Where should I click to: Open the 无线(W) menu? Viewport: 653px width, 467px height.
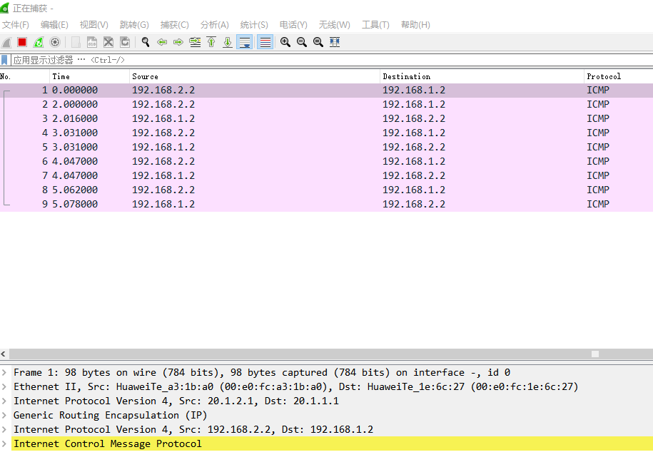coord(335,24)
